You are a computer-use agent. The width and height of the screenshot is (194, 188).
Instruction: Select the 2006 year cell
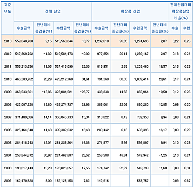(x=8, y=130)
